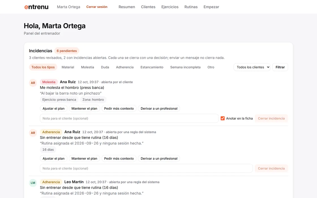Viewport: 317px width, 198px height.
Task: Click the first Nota para el cliente field
Action: tap(129, 119)
